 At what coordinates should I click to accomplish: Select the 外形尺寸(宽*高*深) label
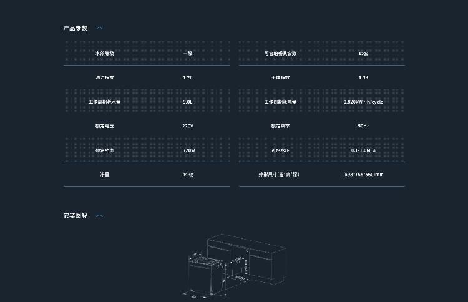point(279,175)
